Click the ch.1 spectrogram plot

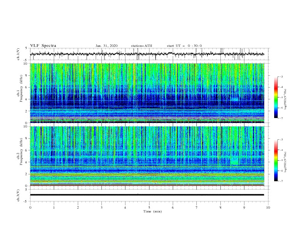(147, 93)
